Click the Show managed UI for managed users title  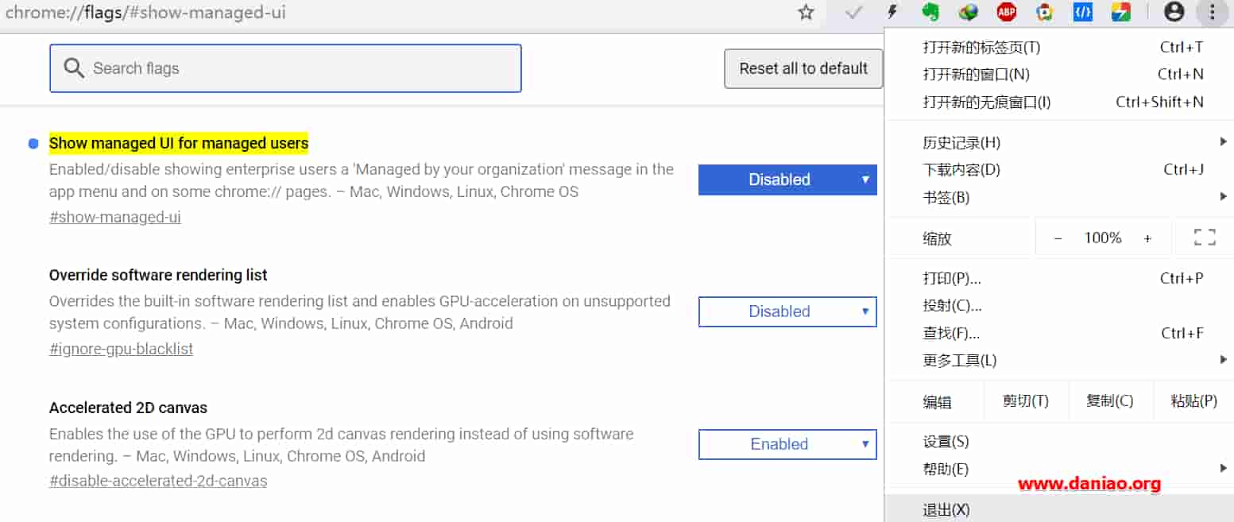tap(179, 143)
